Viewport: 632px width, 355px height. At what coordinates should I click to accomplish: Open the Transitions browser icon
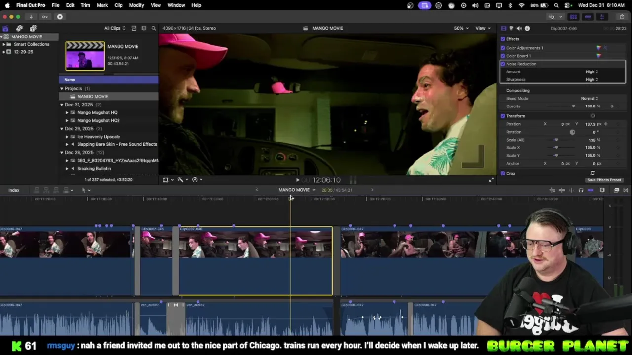click(x=626, y=190)
